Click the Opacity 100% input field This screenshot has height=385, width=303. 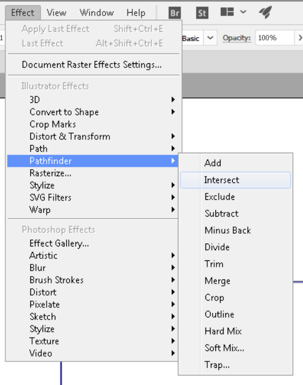[273, 38]
